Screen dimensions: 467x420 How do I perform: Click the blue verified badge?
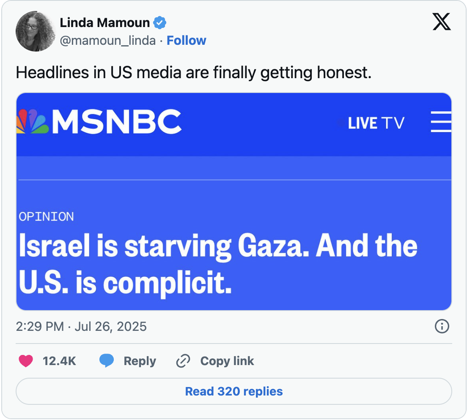coord(159,23)
